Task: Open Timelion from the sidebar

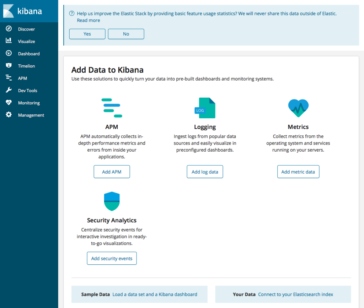Action: (26, 66)
